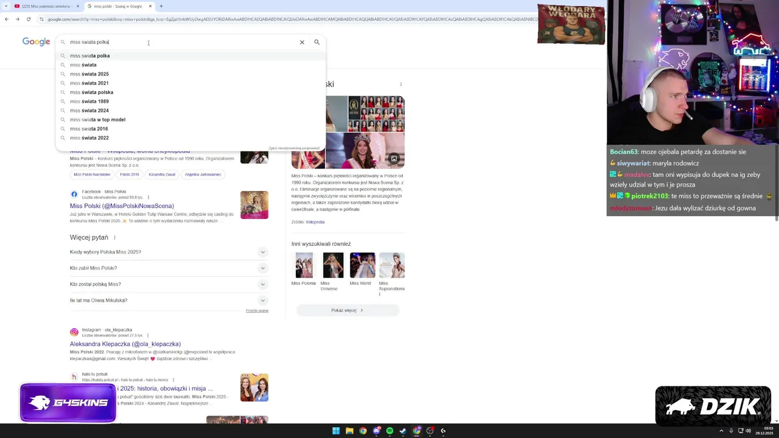This screenshot has height=438, width=779.
Task: Open Miss Polonia related search
Action: point(304,269)
